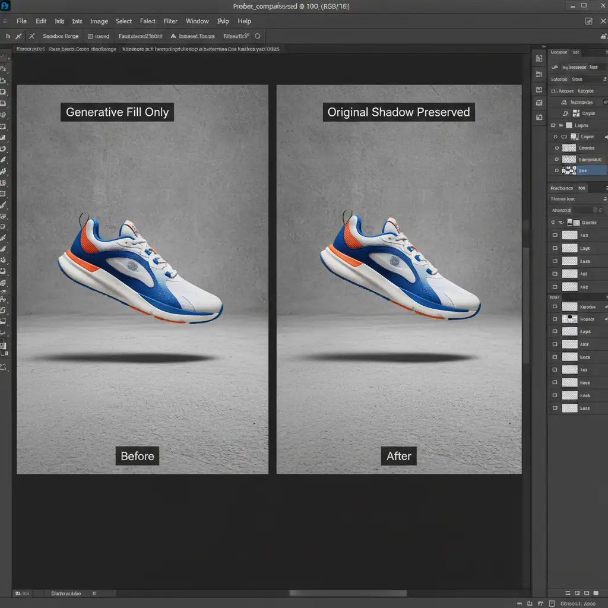
Task: Click the circle icon ending the options bar
Action: click(258, 36)
